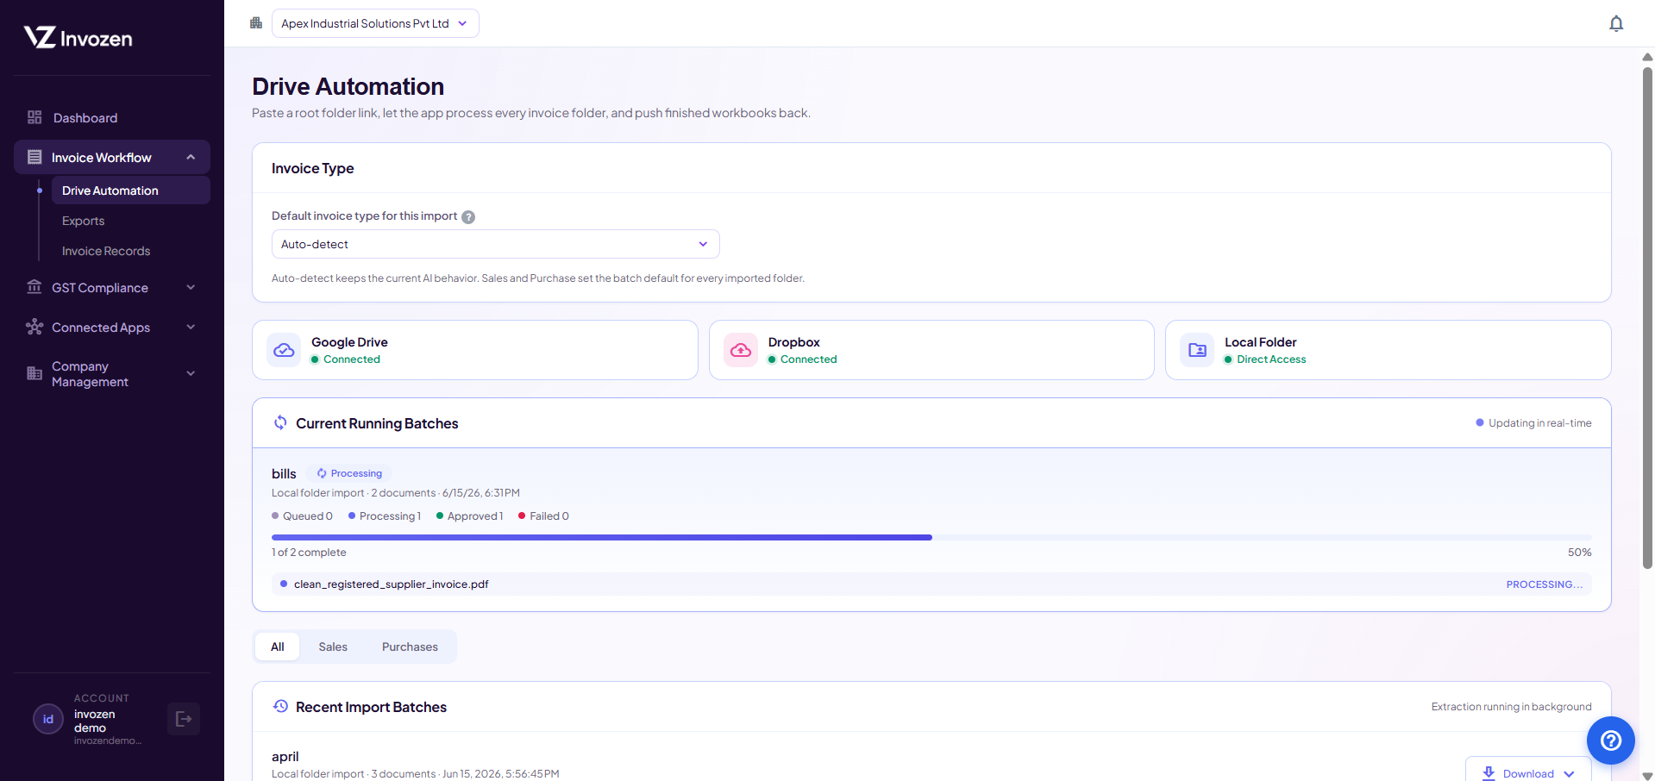This screenshot has height=781, width=1655.
Task: Click the Dashboard grid icon
Action: 34,117
